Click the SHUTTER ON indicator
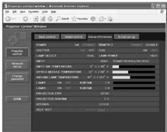167x132 pixels. [82, 50]
